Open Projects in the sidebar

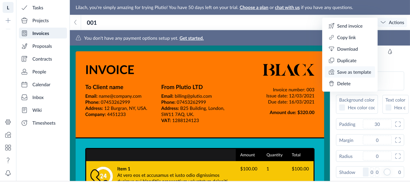pyautogui.click(x=43, y=21)
